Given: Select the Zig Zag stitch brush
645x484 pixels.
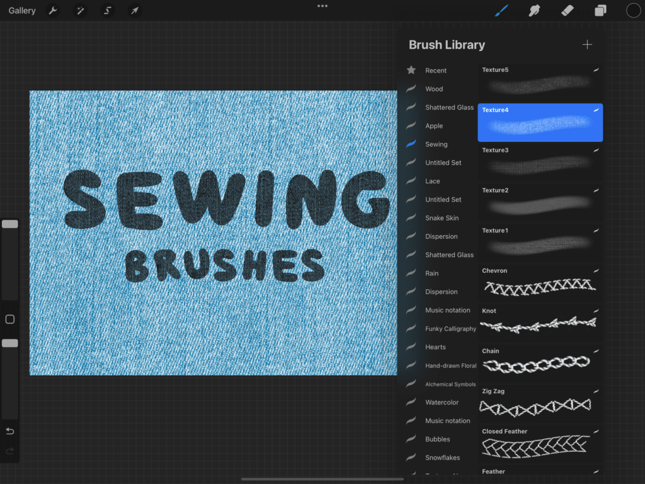Looking at the screenshot, I should 539,404.
